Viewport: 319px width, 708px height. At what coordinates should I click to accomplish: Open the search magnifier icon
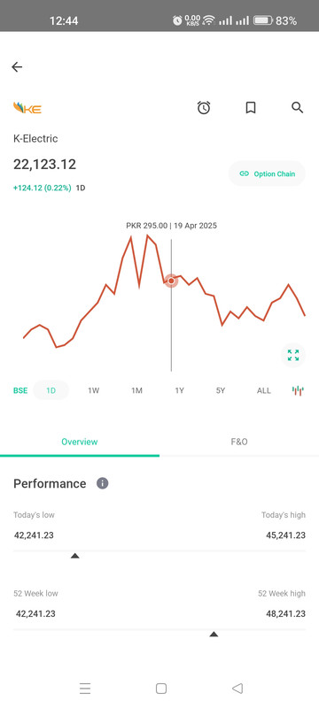tap(298, 107)
